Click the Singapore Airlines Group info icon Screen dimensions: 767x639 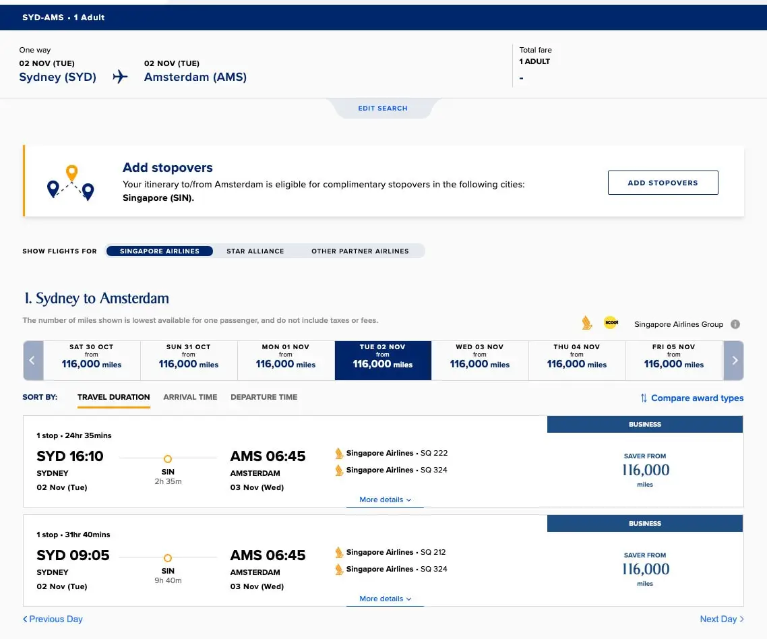(x=735, y=324)
